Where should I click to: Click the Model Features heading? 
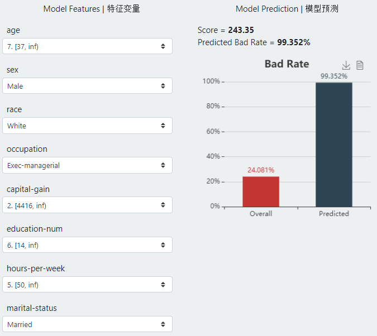(x=92, y=9)
